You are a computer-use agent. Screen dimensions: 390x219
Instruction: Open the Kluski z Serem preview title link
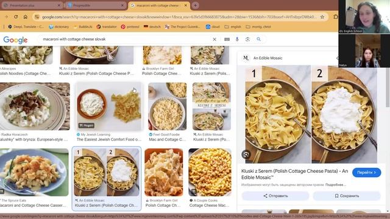(294, 174)
